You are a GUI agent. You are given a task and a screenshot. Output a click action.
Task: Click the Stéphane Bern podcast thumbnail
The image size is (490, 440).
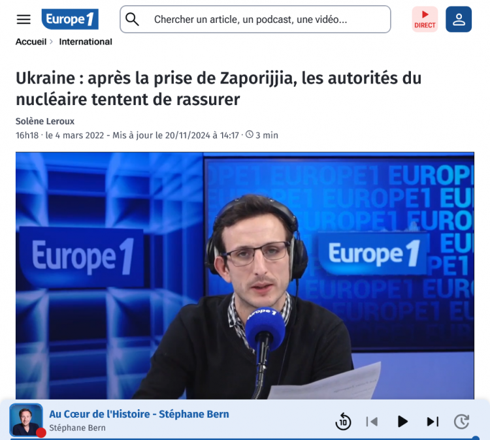click(x=26, y=420)
